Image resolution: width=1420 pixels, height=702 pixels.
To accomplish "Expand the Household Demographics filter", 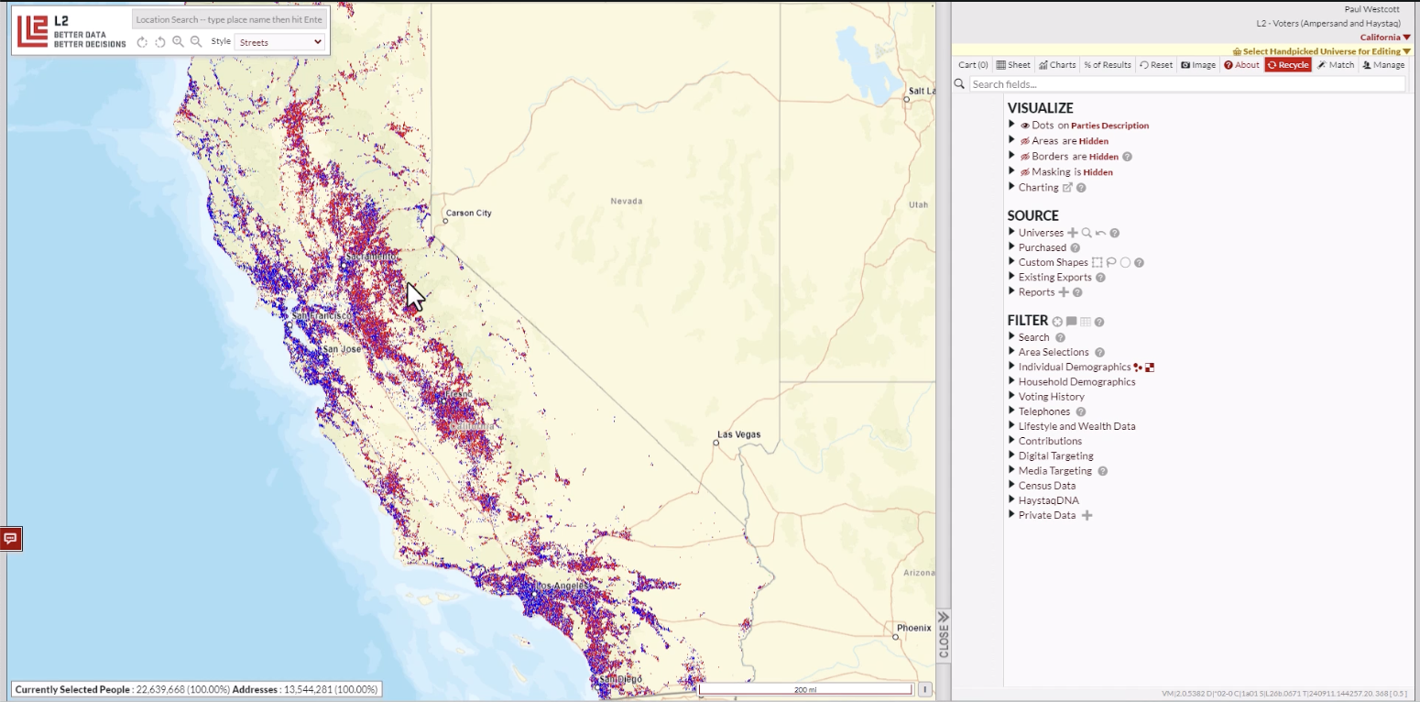I will tap(1011, 381).
